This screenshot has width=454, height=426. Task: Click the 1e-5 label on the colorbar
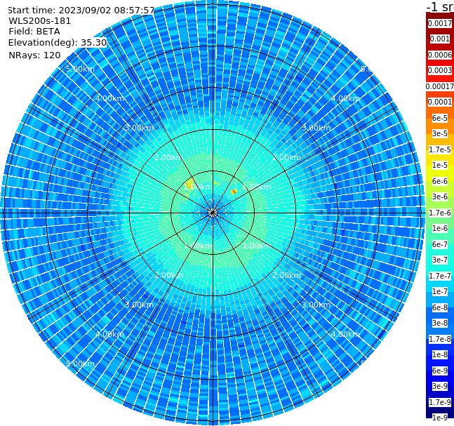click(x=440, y=165)
